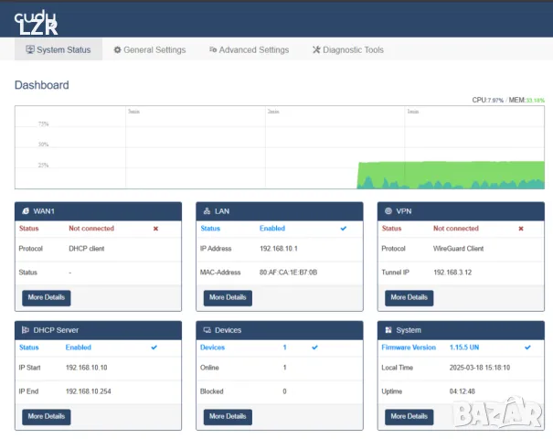This screenshot has height=439, width=553.
Task: Click the DHCP Server header icon
Action: click(x=25, y=329)
